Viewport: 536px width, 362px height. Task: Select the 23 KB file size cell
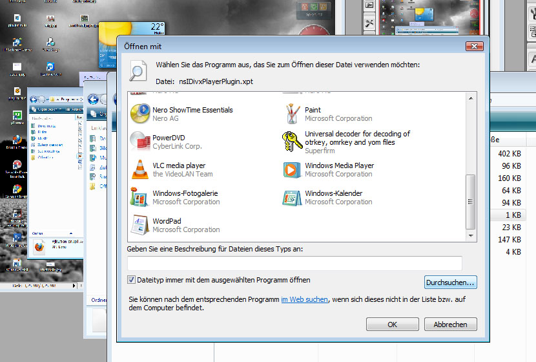511,228
